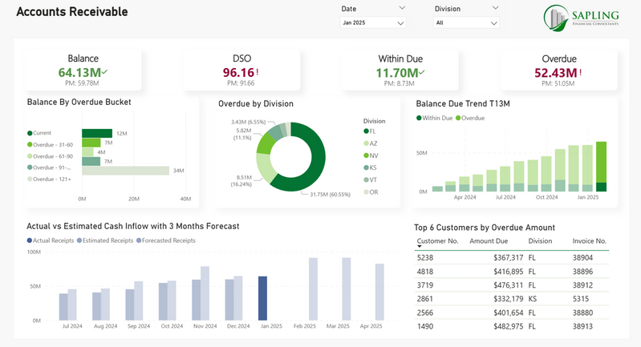641x347 pixels.
Task: Click the dark blue Jan 2025 Actual Receipts bar
Action: pyautogui.click(x=262, y=298)
